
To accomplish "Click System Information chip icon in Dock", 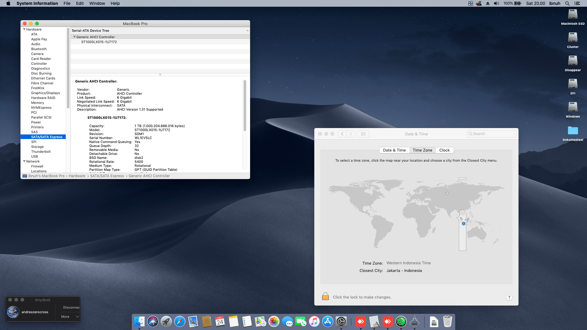I will 415,321.
